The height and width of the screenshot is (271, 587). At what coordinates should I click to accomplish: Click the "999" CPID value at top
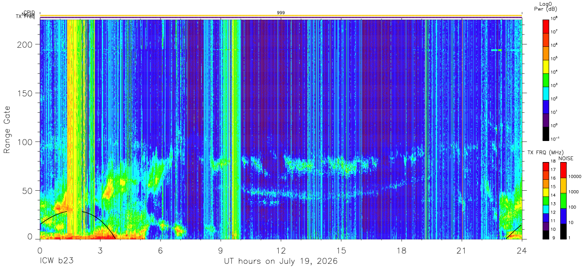click(281, 13)
